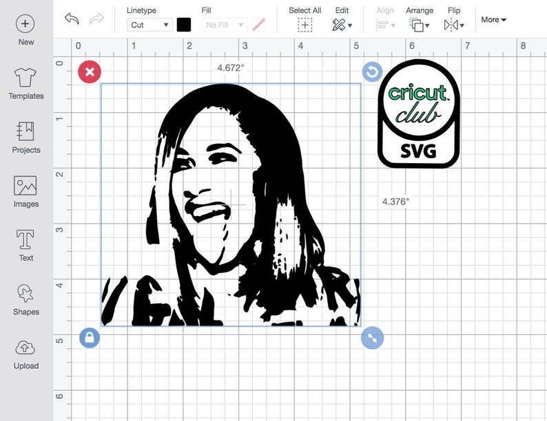The height and width of the screenshot is (421, 547).
Task: Expand the Align dropdown arrow
Action: [393, 25]
